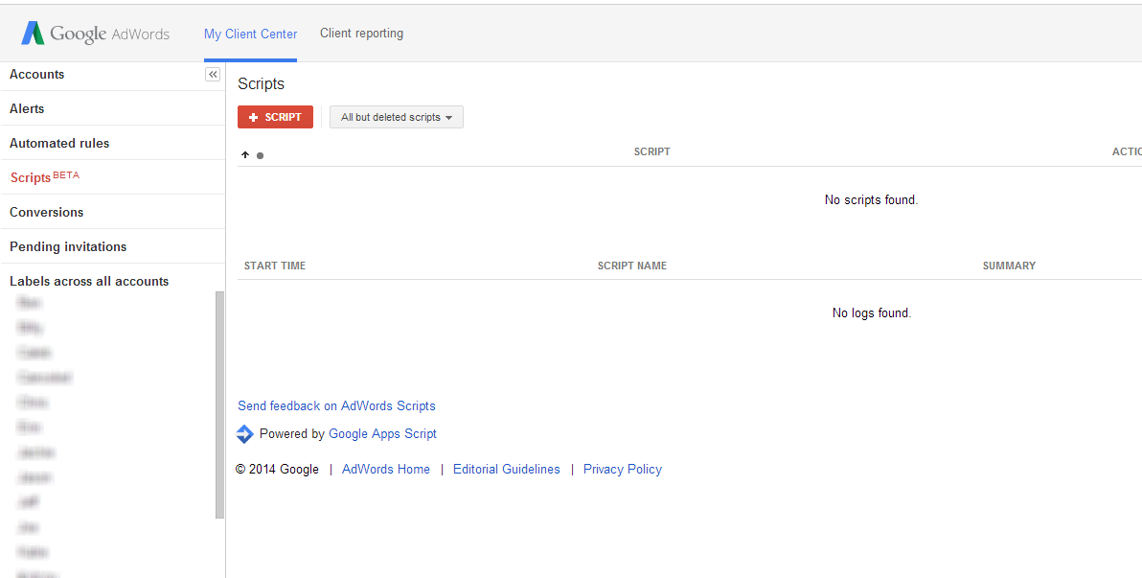Open the All but deleted scripts dropdown
This screenshot has width=1142, height=578.
397,117
